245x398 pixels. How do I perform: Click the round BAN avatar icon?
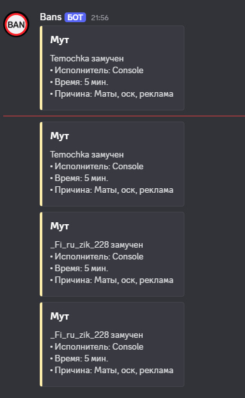[16, 24]
